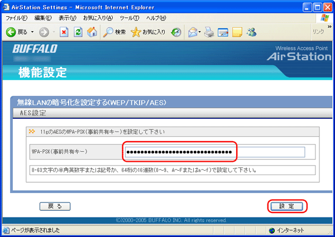The height and width of the screenshot is (237, 335).
Task: Click the Stop loading icon with red X
Action: [x=64, y=32]
